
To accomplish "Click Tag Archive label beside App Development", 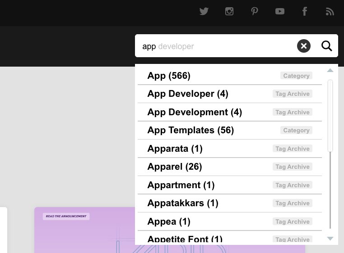I will pyautogui.click(x=293, y=112).
